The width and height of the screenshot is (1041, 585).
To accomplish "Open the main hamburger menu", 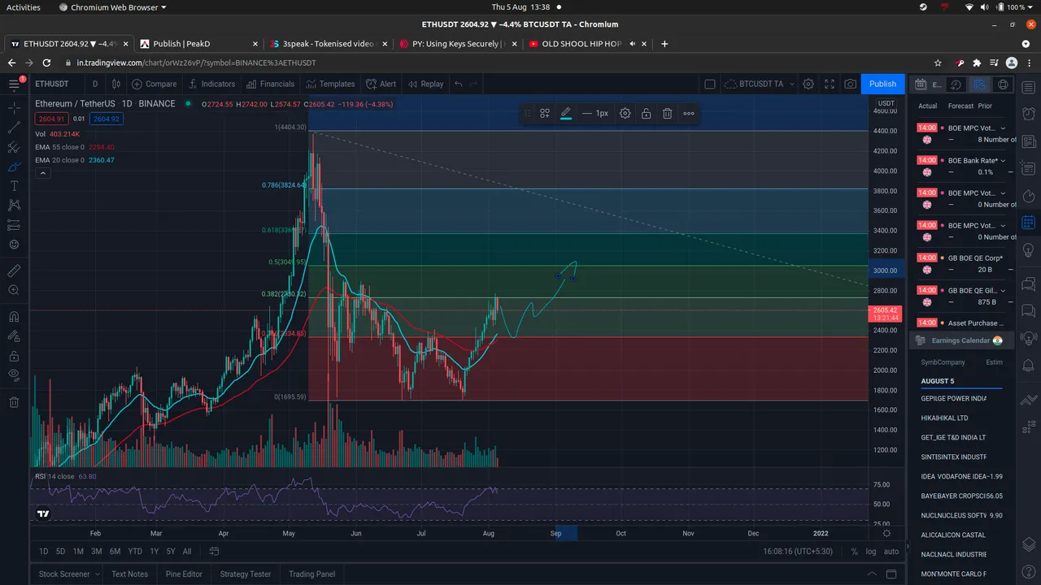I will (14, 84).
